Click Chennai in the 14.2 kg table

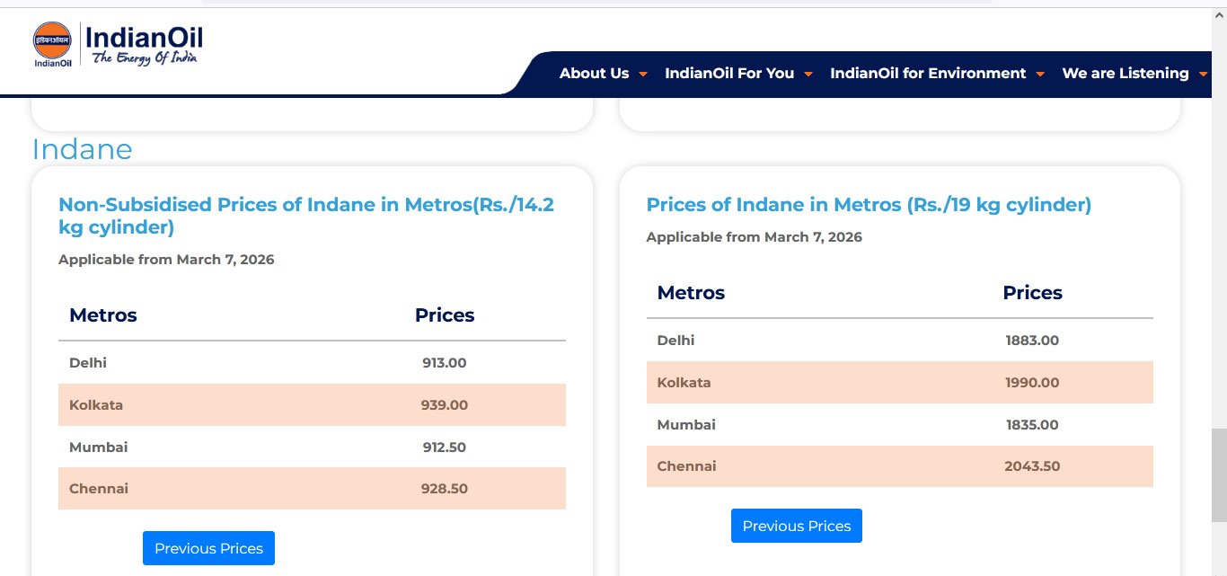[x=99, y=489]
